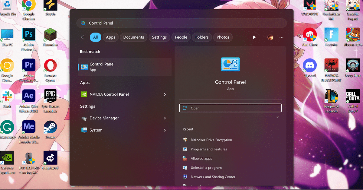Viewport: 363px width, 190px height.
Task: Open BitLocker Drive Encryption recent item
Action: (x=211, y=140)
